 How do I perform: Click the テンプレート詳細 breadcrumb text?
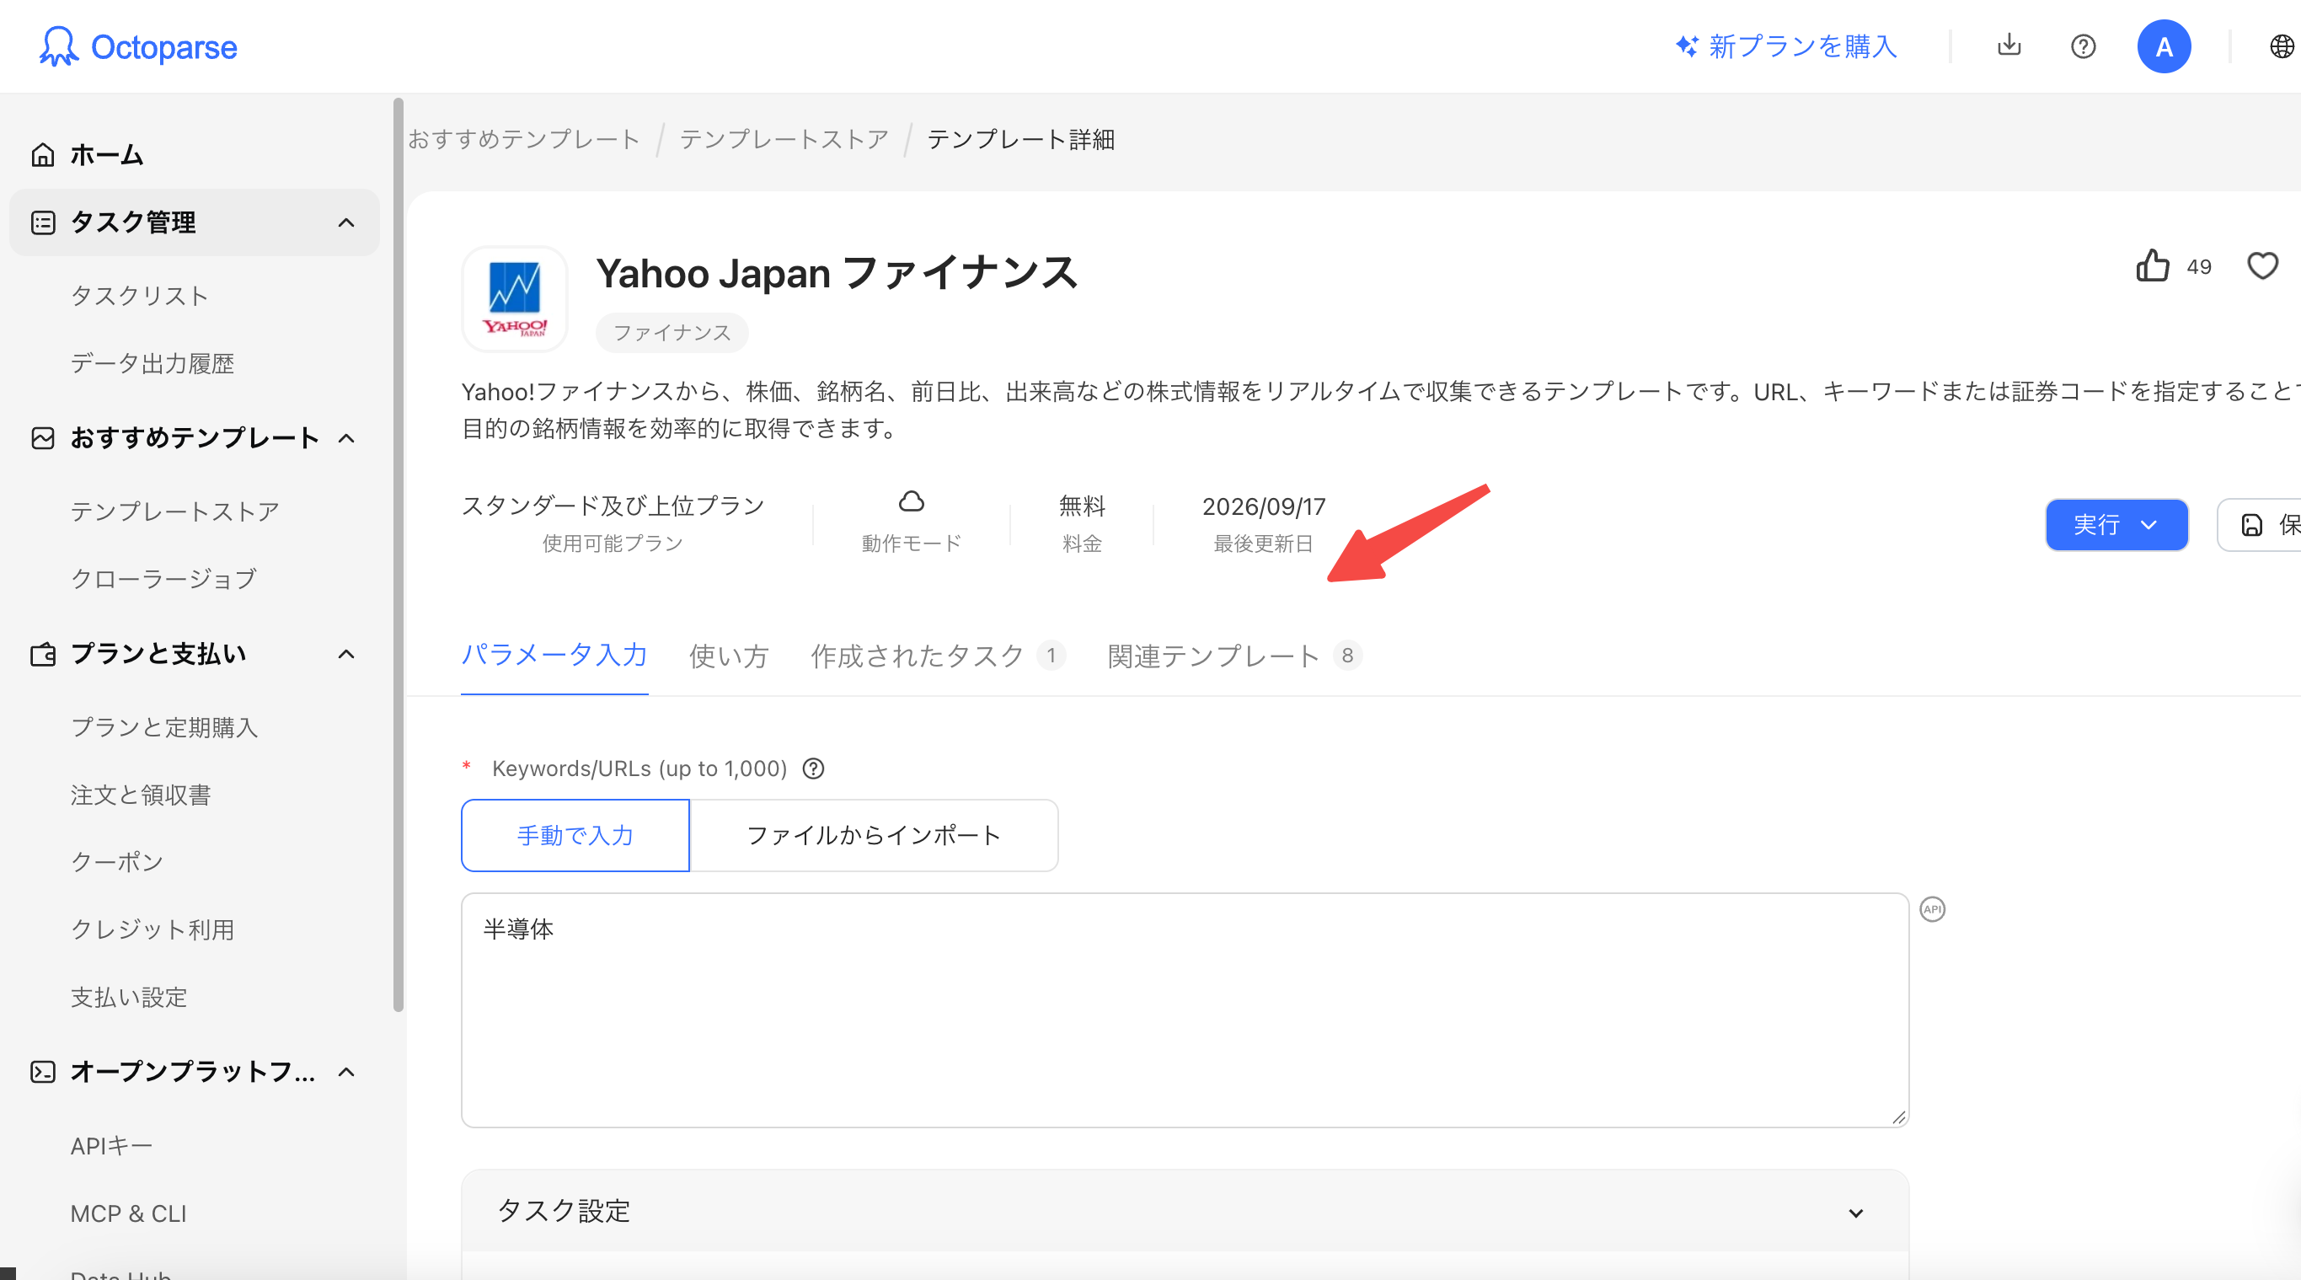1021,139
